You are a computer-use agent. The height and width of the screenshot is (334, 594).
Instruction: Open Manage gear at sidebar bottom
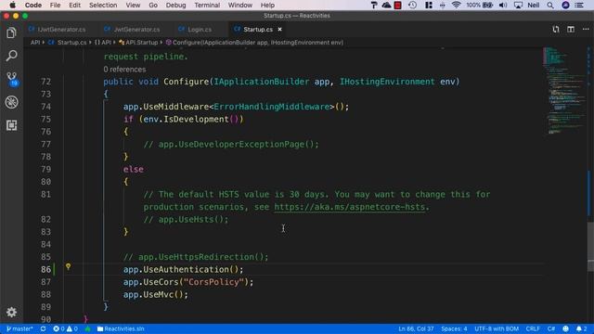[11, 312]
